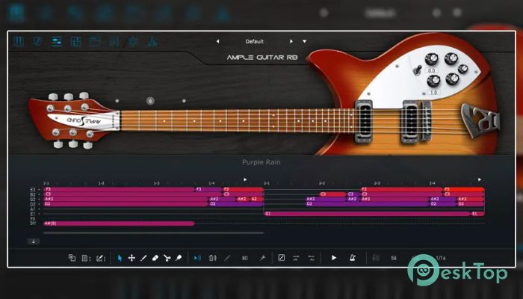Click the Purple Rain song title
523x299 pixels.
pyautogui.click(x=261, y=162)
